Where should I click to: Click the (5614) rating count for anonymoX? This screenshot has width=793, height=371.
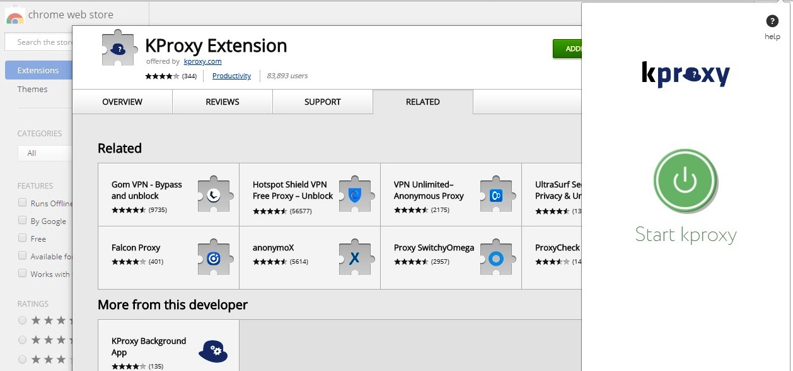pos(299,262)
